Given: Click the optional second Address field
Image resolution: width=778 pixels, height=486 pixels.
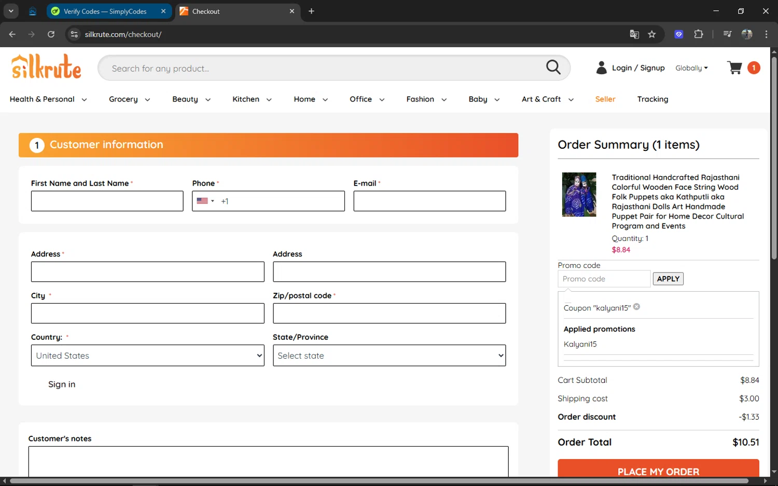Looking at the screenshot, I should [x=389, y=271].
